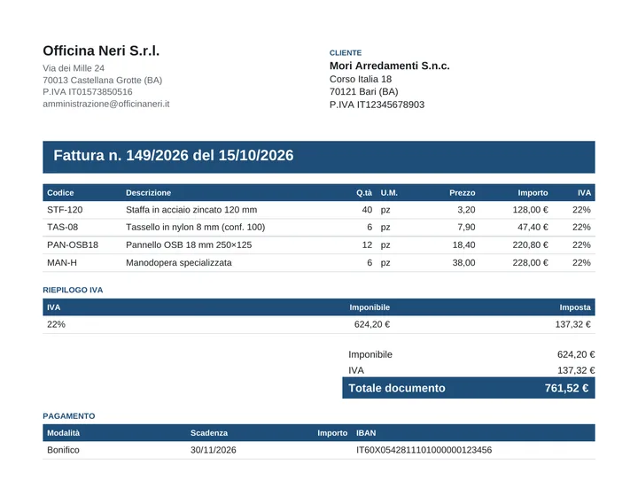The height and width of the screenshot is (504, 638).
Task: Click the Fattura n. 149/2026 title banner
Action: pyautogui.click(x=319, y=157)
